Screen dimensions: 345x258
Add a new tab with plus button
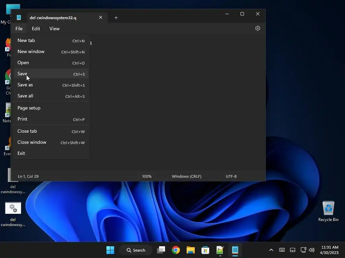pyautogui.click(x=116, y=17)
